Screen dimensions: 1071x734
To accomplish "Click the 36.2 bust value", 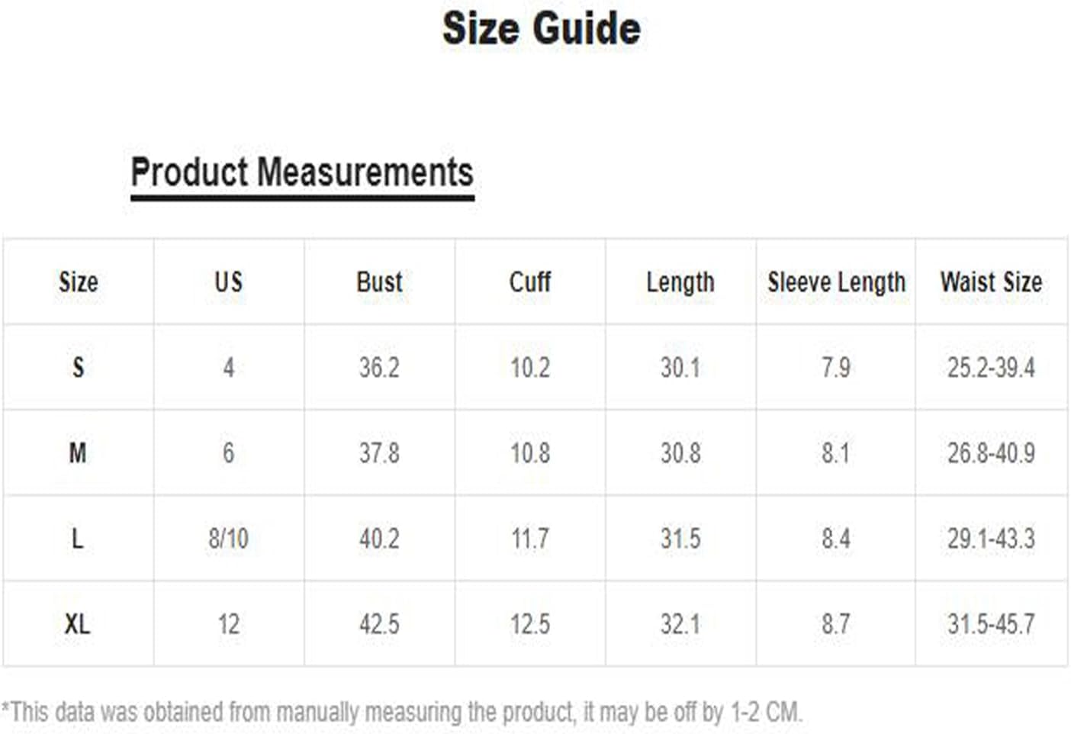I will point(379,368).
